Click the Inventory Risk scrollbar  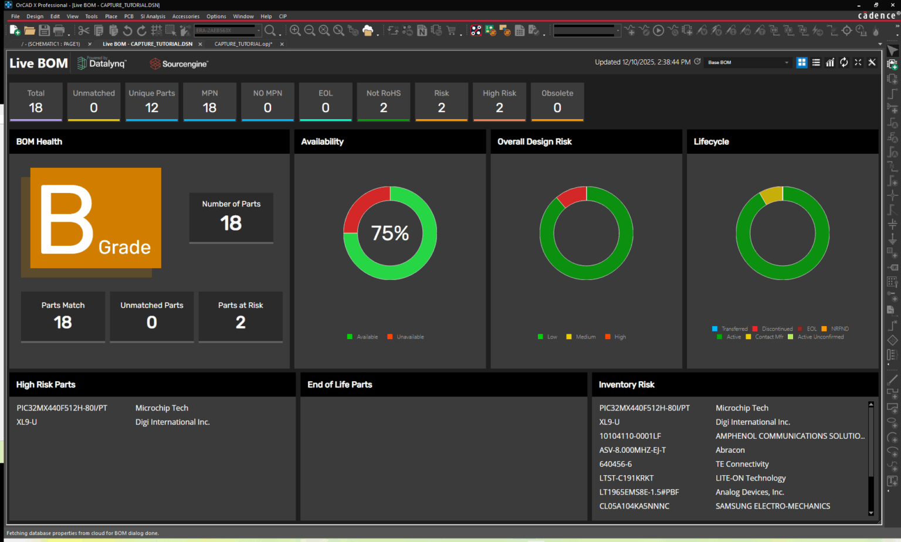tap(871, 440)
